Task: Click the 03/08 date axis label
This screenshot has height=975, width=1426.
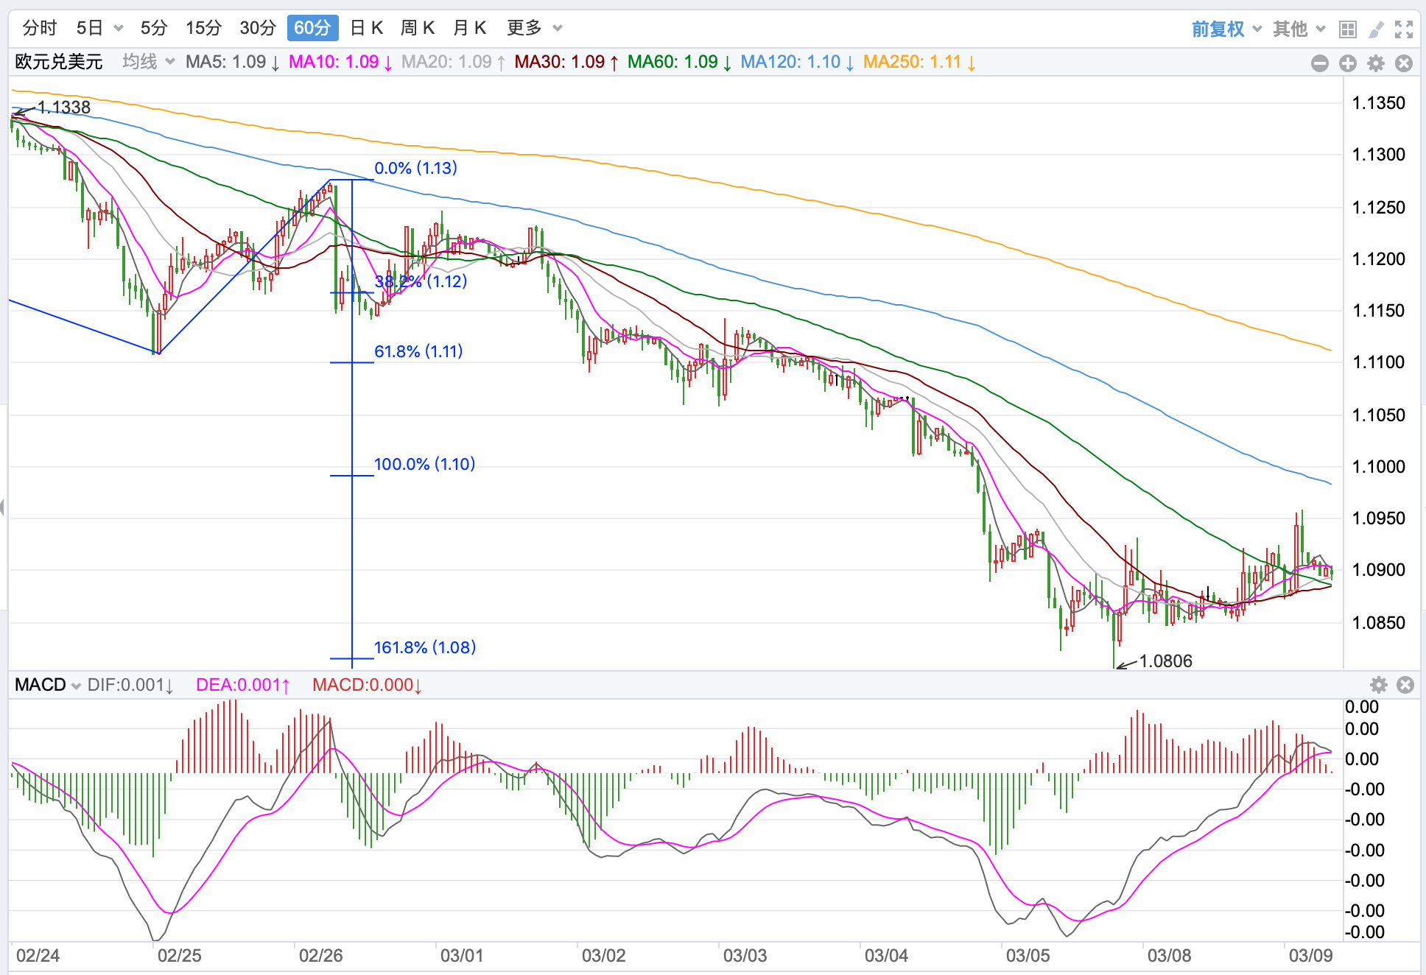Action: pos(1169,956)
